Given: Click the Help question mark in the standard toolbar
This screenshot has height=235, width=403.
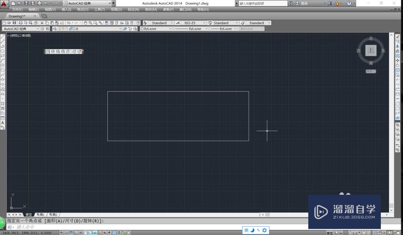Looking at the screenshot, I should [138, 23].
